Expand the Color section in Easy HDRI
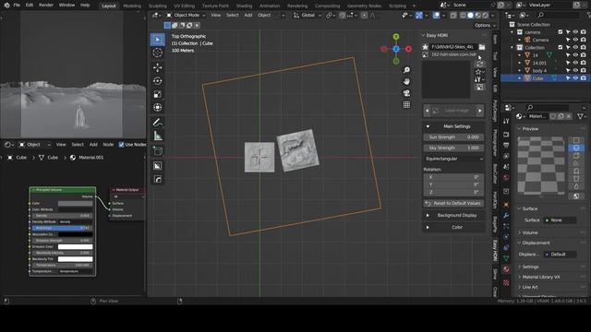 point(453,228)
